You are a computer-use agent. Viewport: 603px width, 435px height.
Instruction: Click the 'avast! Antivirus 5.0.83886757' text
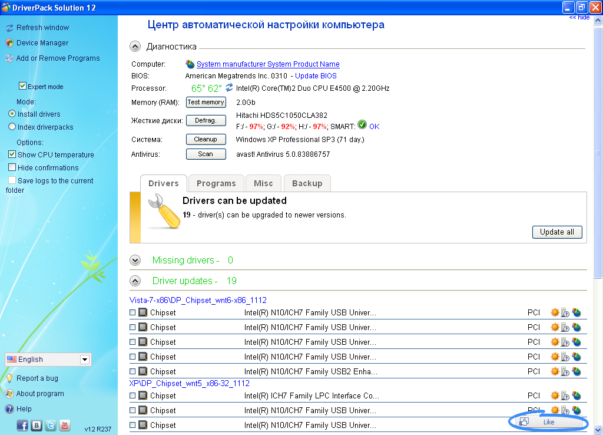283,154
